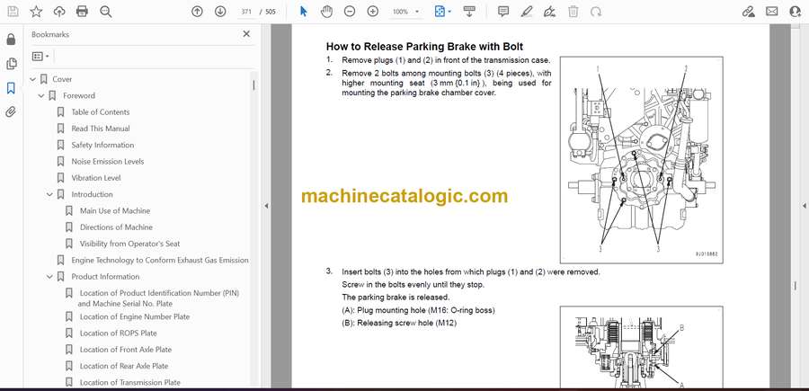Click the page number field showing 371
809x391 pixels.
point(246,12)
